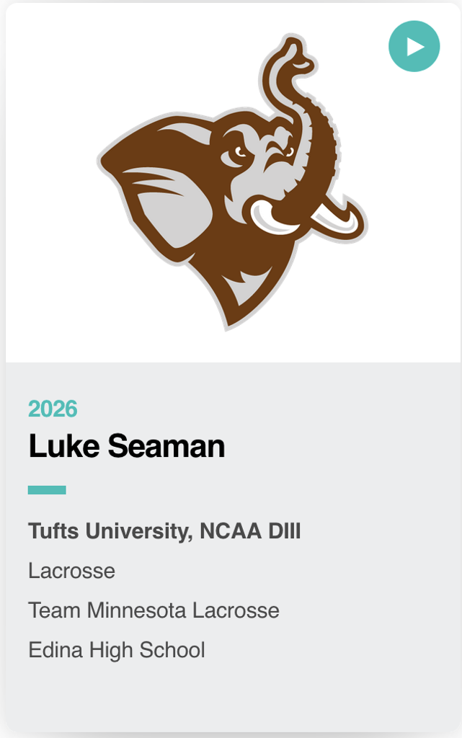Click empty gray area below Edina High School
The image size is (462, 738).
[x=231, y=695]
